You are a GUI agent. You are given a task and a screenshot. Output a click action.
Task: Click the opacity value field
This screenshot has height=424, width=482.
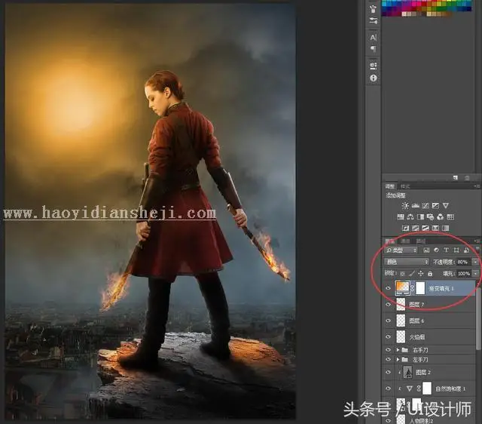[463, 262]
